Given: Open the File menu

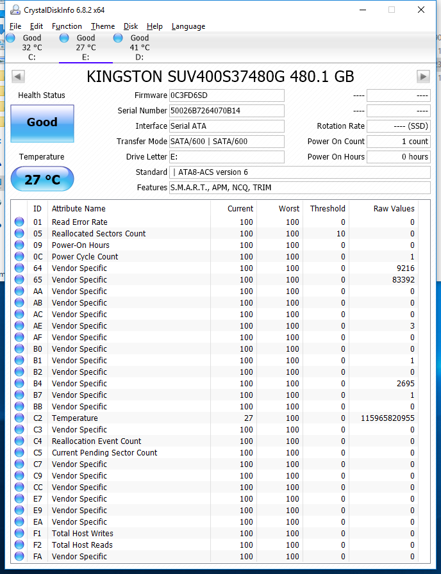Looking at the screenshot, I should pyautogui.click(x=15, y=26).
